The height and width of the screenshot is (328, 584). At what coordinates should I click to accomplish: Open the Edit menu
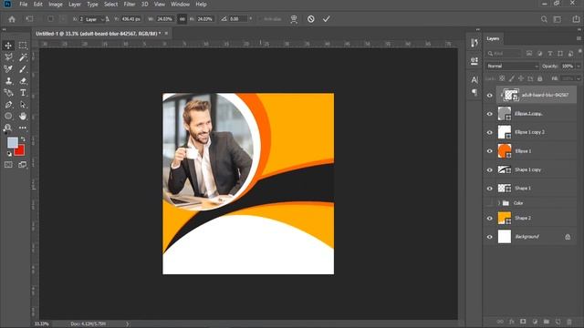38,5
